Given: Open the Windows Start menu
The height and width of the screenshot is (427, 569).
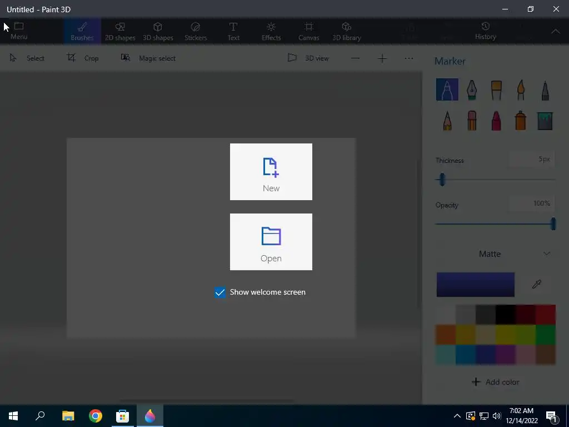Looking at the screenshot, I should [x=13, y=416].
